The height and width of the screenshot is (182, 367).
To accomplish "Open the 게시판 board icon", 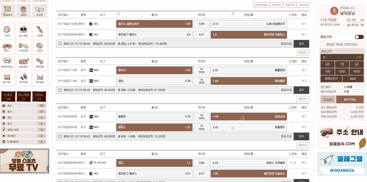I will point(40,10).
